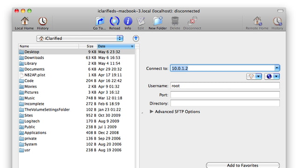Click the window's green zoom button
The image size is (298, 168).
click(29, 11)
